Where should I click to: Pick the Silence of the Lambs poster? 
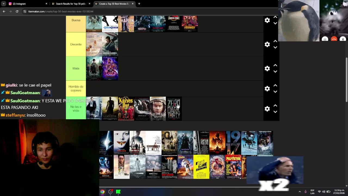pos(122,143)
